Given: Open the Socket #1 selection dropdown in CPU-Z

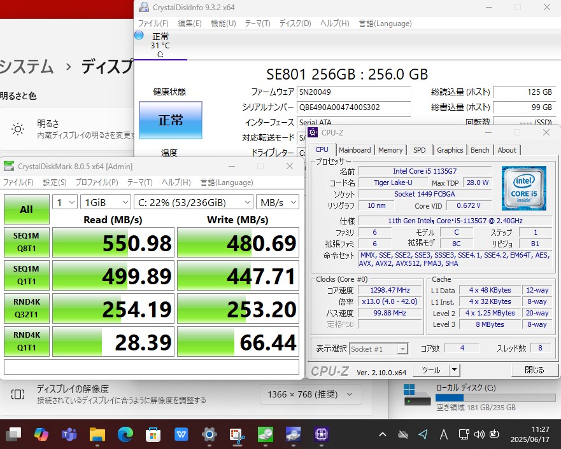Looking at the screenshot, I should [378, 349].
